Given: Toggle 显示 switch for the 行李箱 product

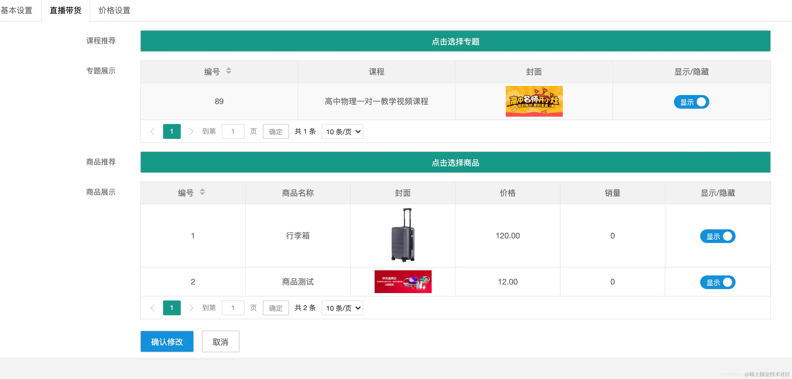Looking at the screenshot, I should tap(717, 236).
